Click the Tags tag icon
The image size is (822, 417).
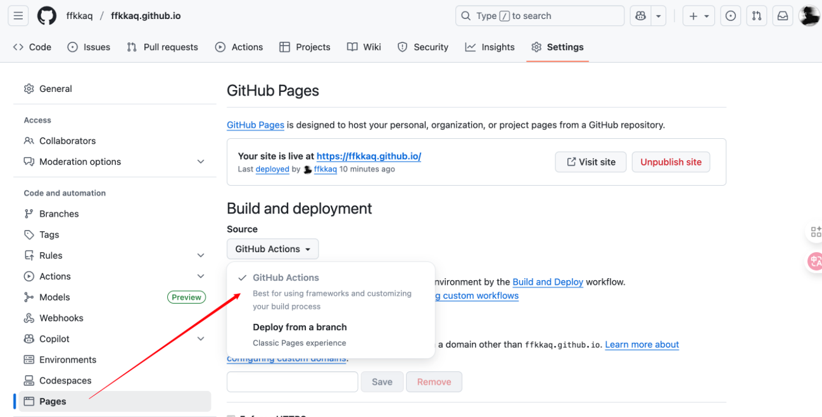(x=29, y=234)
